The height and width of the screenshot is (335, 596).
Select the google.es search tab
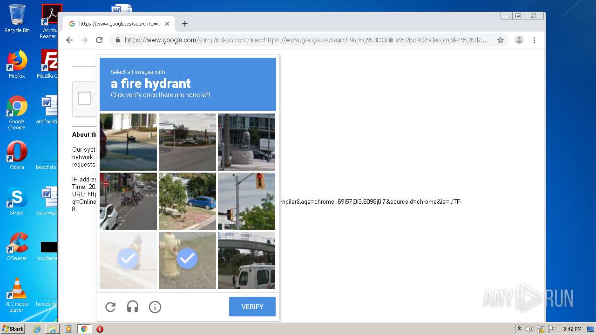point(119,24)
